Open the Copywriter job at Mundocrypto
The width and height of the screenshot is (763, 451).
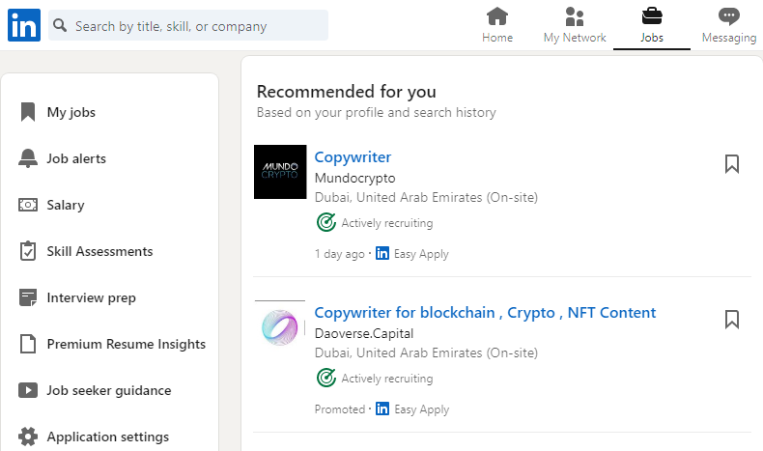pyautogui.click(x=353, y=157)
